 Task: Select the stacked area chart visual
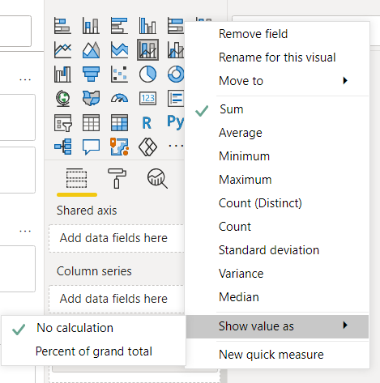coord(119,50)
